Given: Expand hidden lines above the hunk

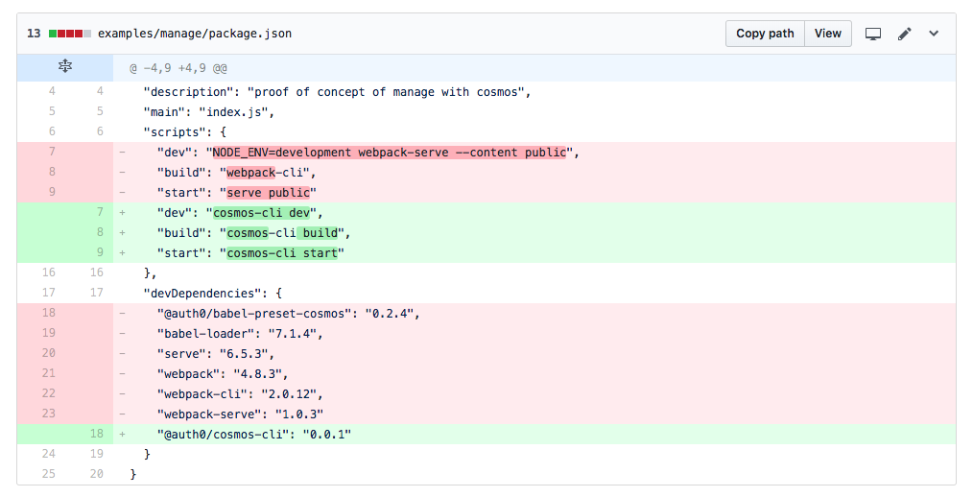Looking at the screenshot, I should (65, 67).
